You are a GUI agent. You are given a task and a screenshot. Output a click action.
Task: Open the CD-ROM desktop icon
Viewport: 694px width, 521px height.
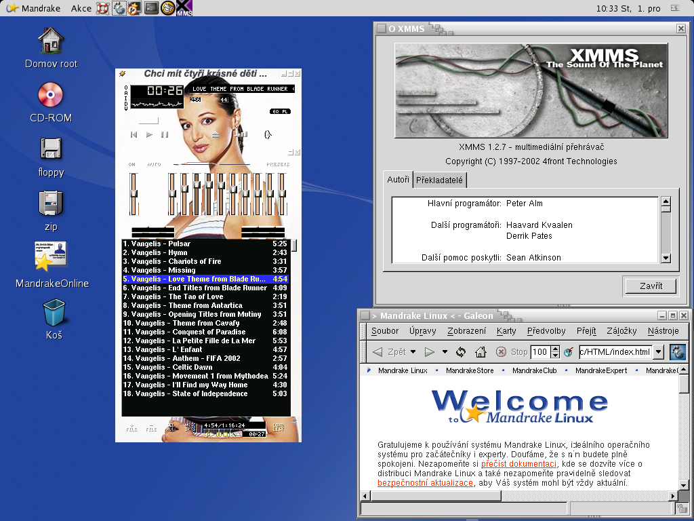tap(50, 96)
